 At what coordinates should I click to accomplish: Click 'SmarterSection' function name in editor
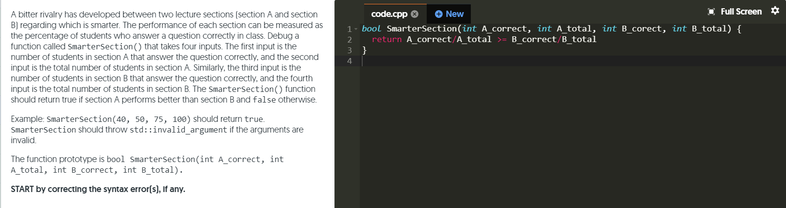(422, 29)
